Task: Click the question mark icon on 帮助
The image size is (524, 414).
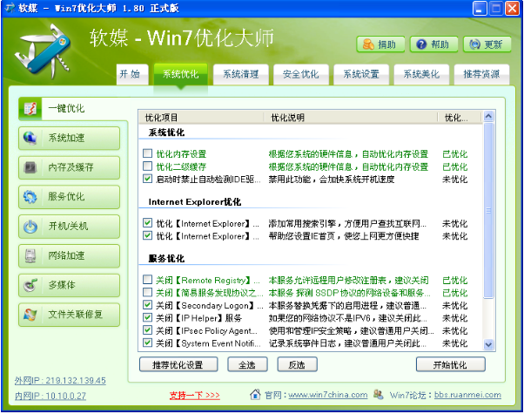Action: pos(422,44)
